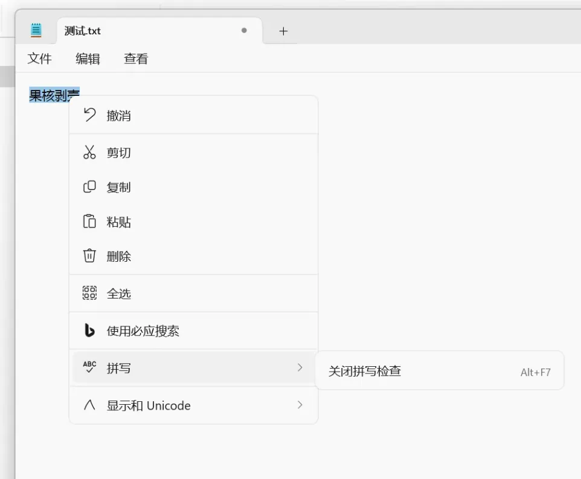The height and width of the screenshot is (479, 581).
Task: Select 复制 in the context menu
Action: pyautogui.click(x=193, y=187)
